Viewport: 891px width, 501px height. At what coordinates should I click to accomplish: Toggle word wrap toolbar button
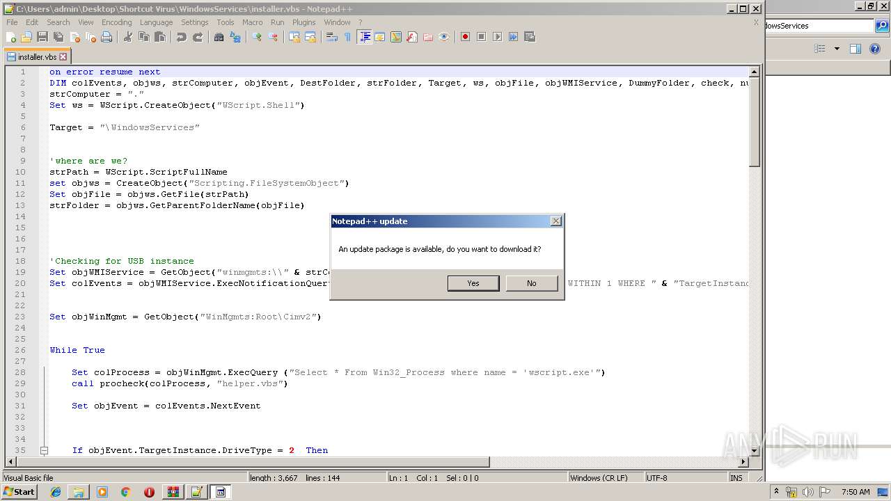pos(332,37)
